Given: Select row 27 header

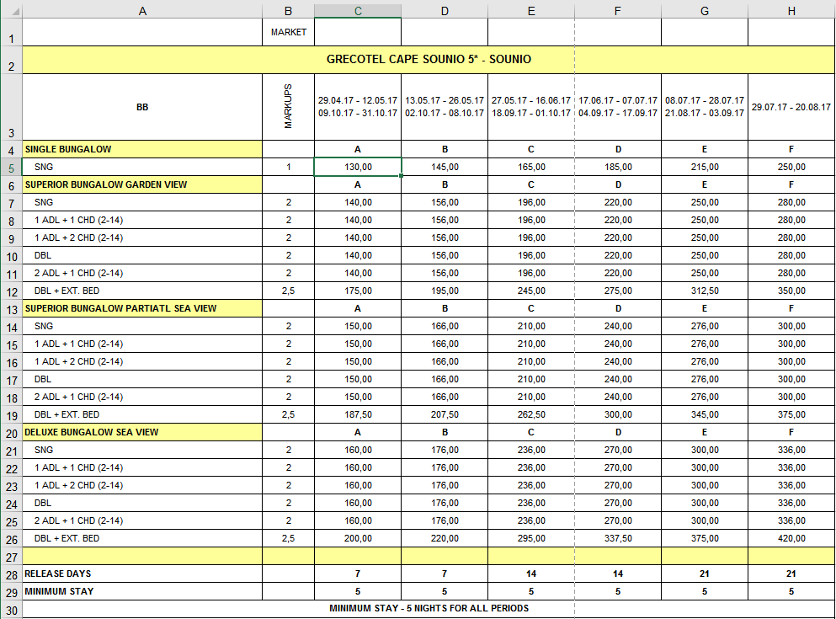Looking at the screenshot, I should (11, 556).
